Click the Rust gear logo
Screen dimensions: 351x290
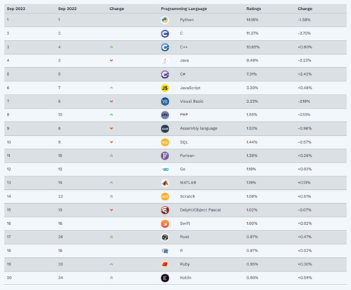coord(165,237)
